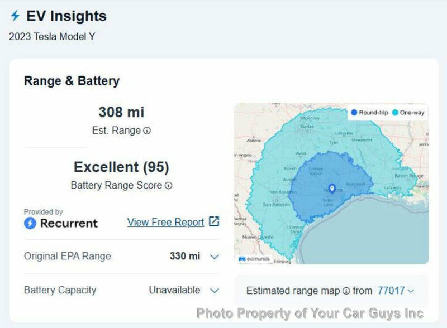
Task: Expand the Battery Capacity row
Action: tap(215, 290)
